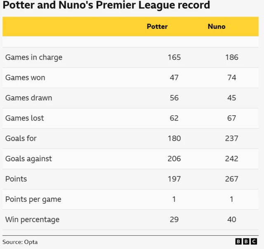Select the Nuno column header
Viewport: 264px width, 249px height.
pyautogui.click(x=217, y=26)
